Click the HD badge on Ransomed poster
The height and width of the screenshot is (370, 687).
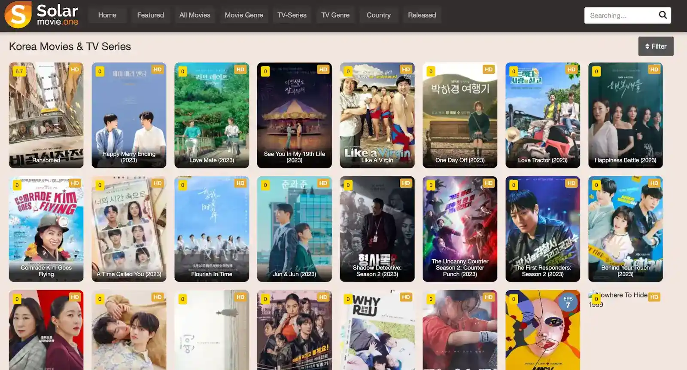coord(75,69)
